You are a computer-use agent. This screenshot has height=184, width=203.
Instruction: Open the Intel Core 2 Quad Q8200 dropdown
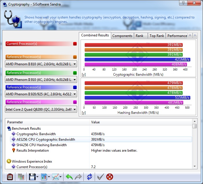41,109
